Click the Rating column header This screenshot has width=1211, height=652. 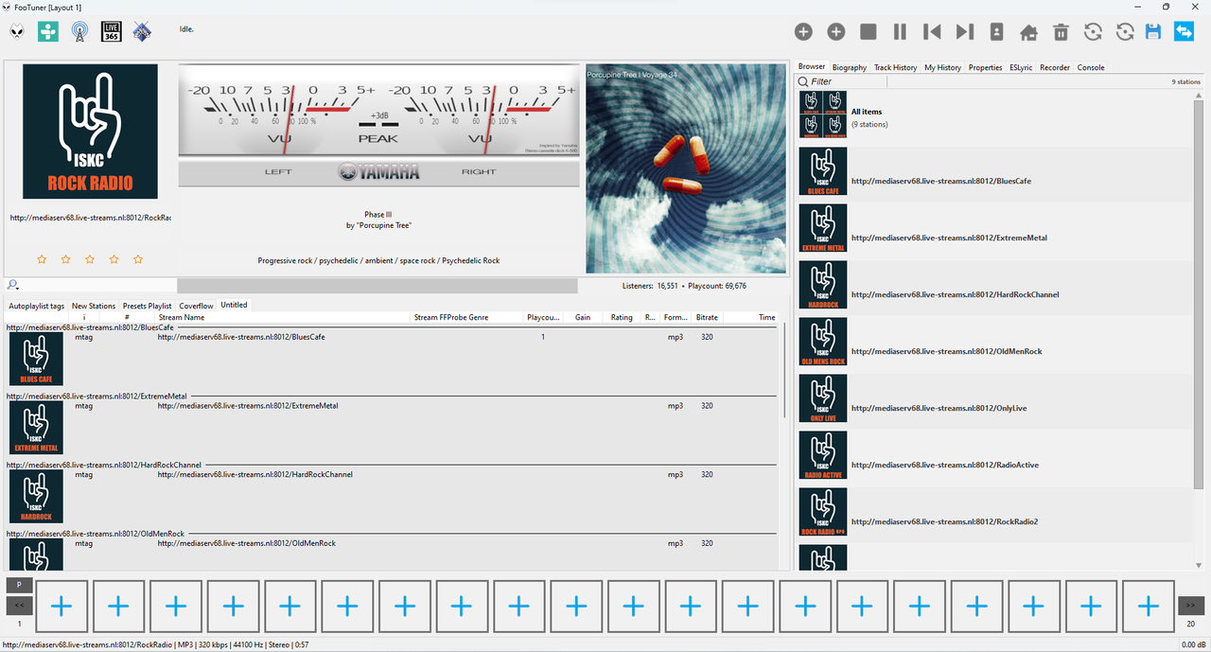tap(622, 318)
